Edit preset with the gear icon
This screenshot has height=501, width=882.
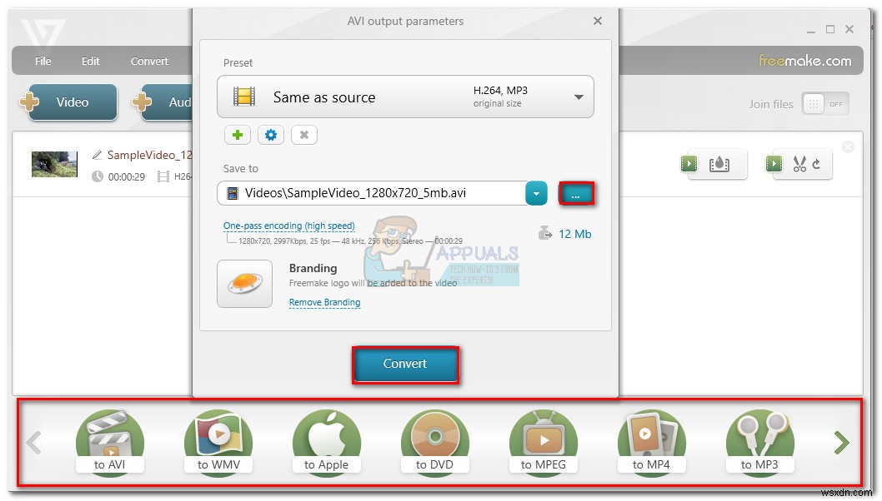271,135
